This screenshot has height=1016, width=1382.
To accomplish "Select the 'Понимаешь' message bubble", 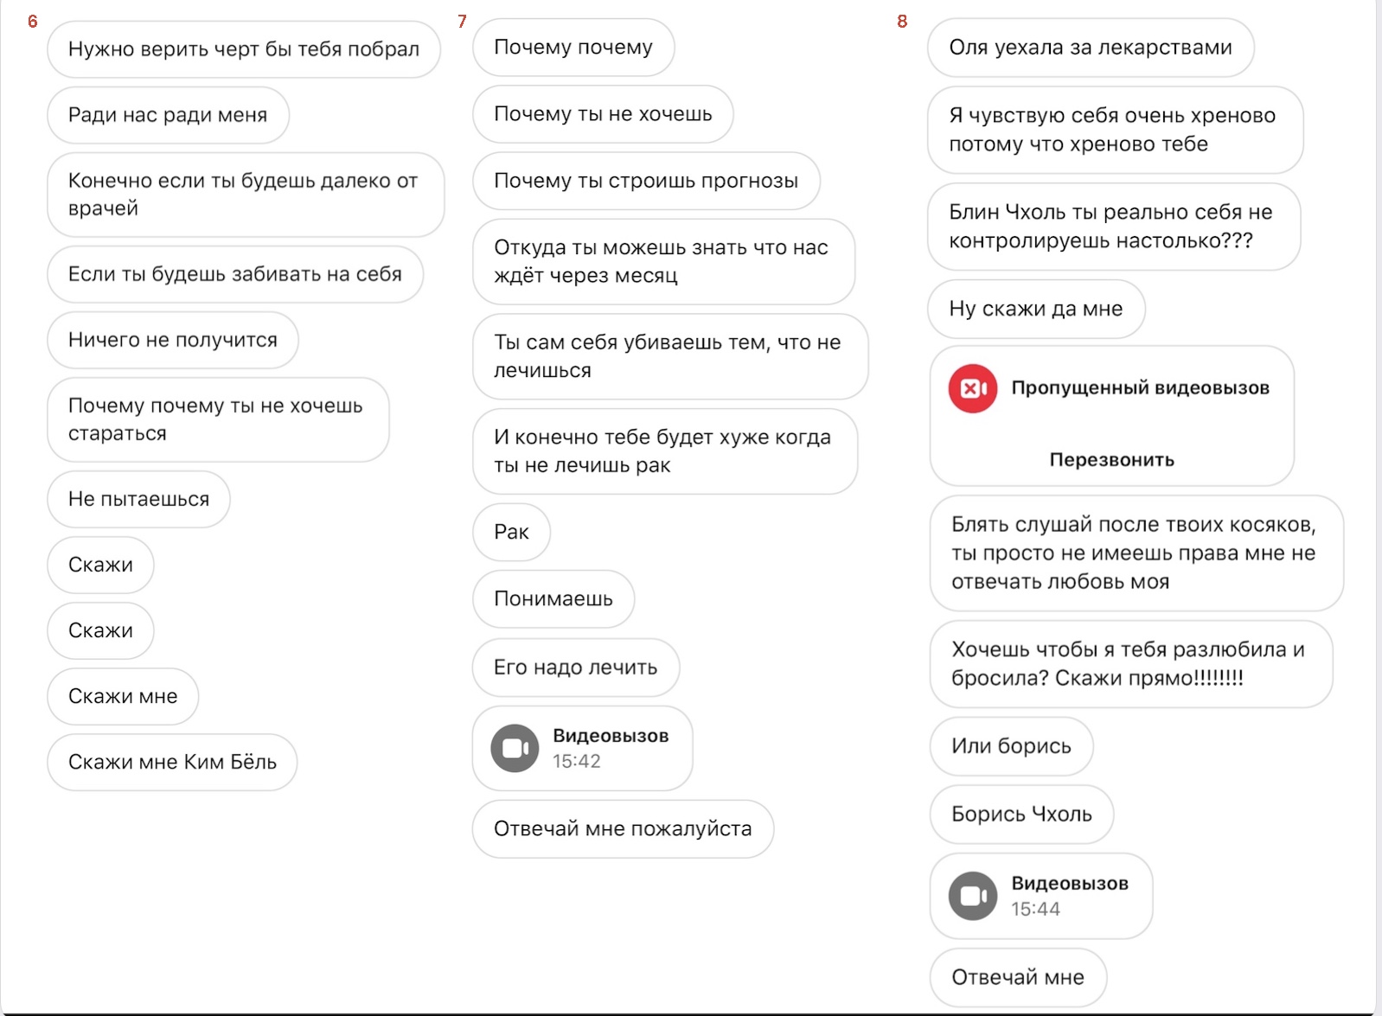I will 553,598.
